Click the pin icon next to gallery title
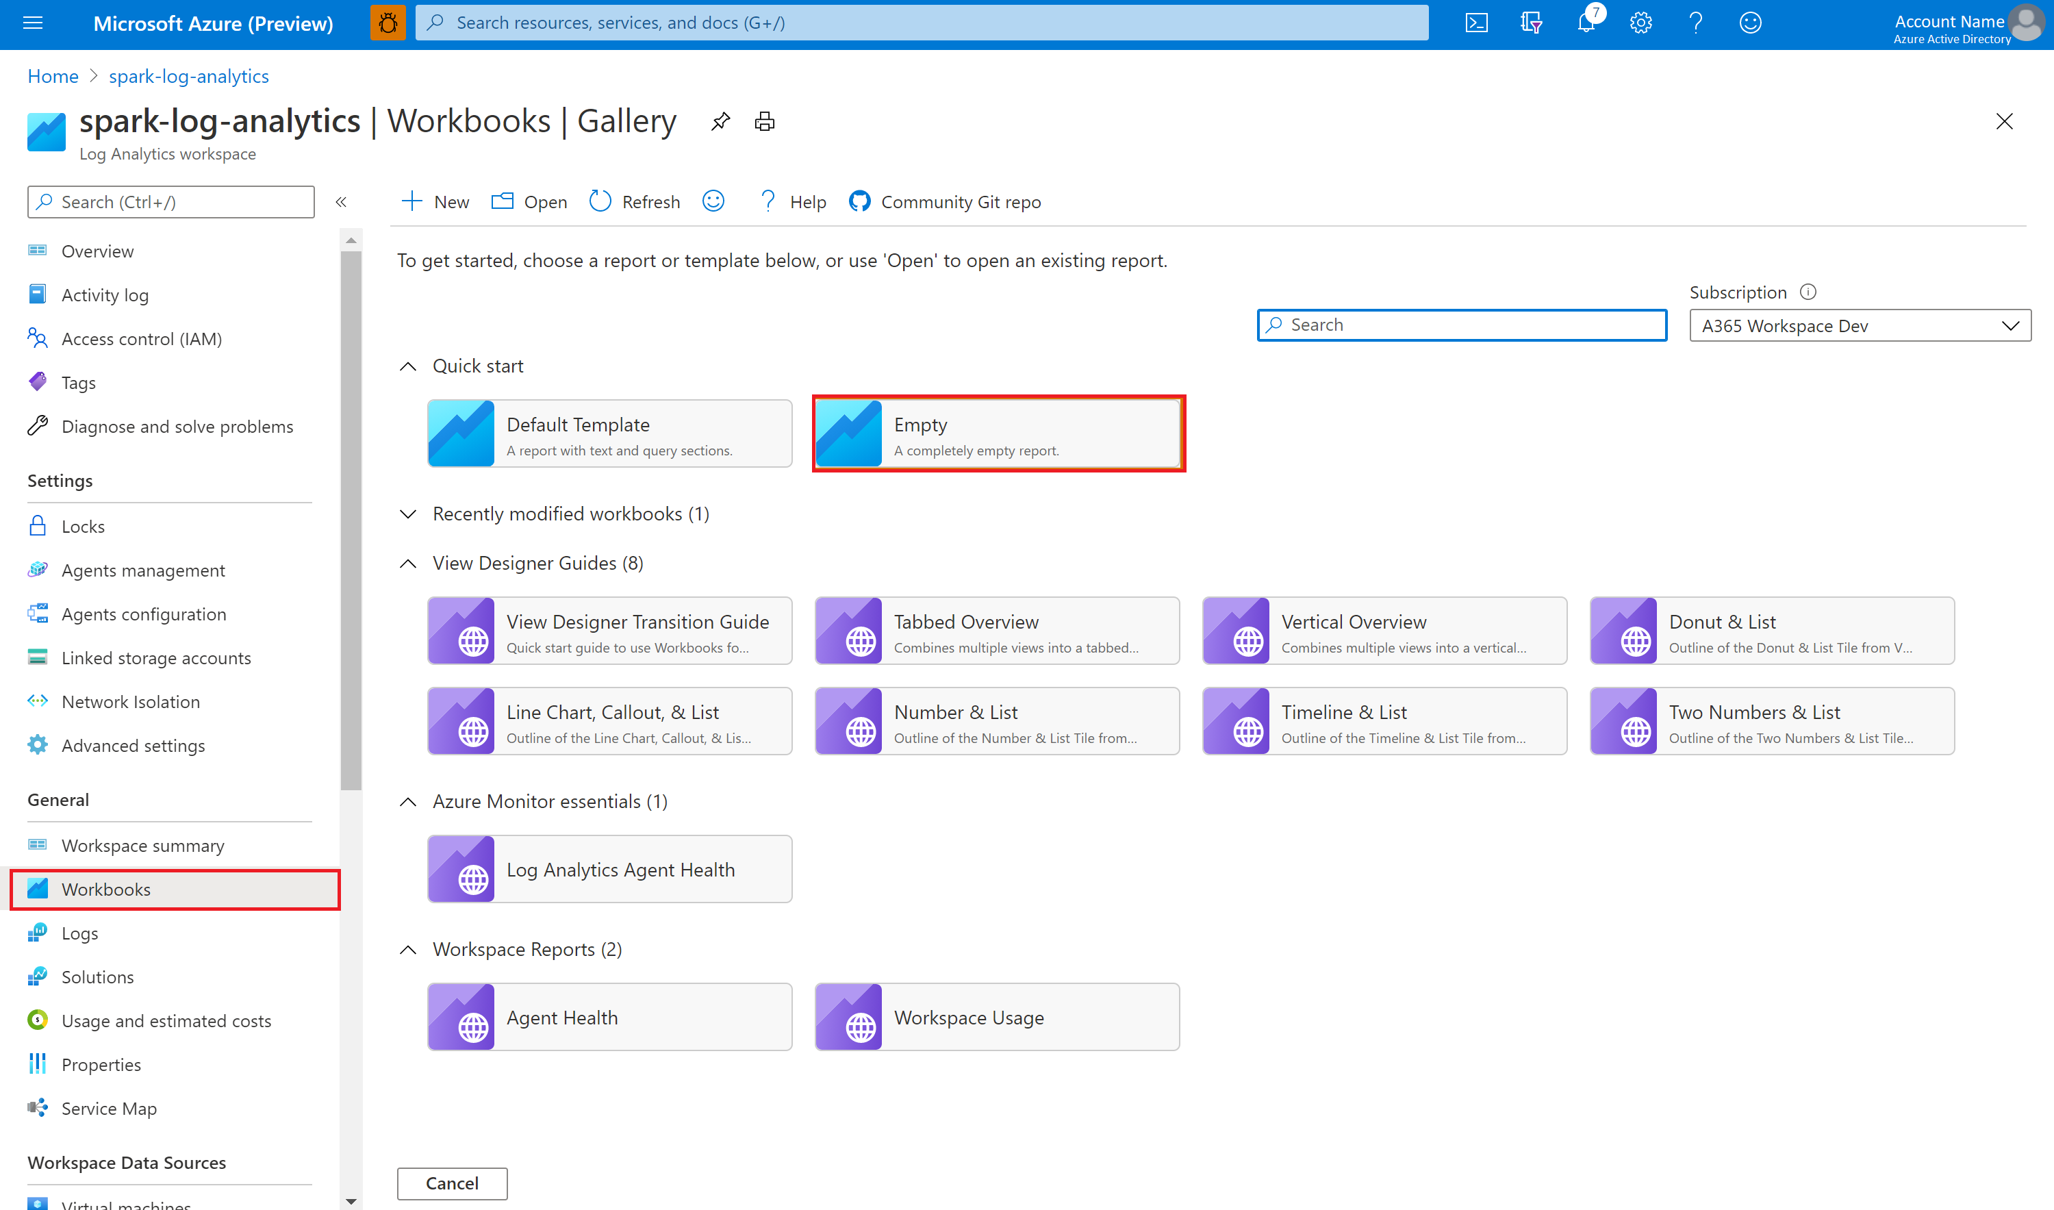Viewport: 2054px width, 1210px height. (x=719, y=123)
